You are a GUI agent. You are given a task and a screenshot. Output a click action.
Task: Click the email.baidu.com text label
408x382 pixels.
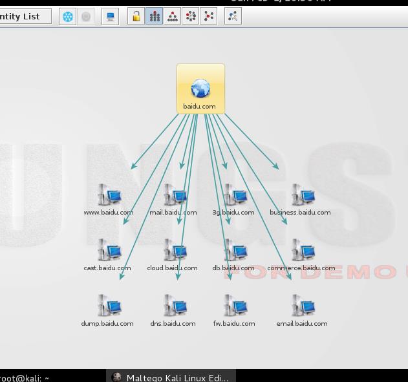coord(302,323)
